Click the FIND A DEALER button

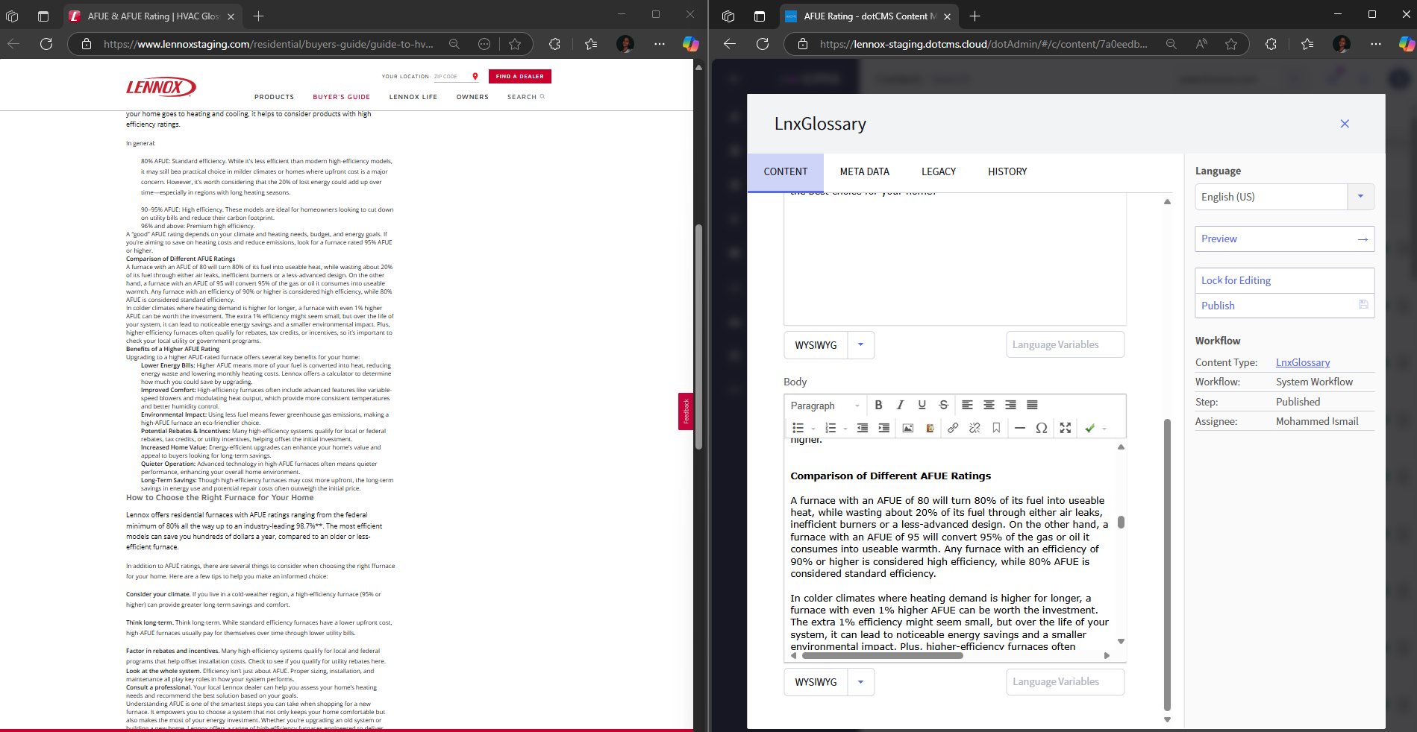[520, 76]
